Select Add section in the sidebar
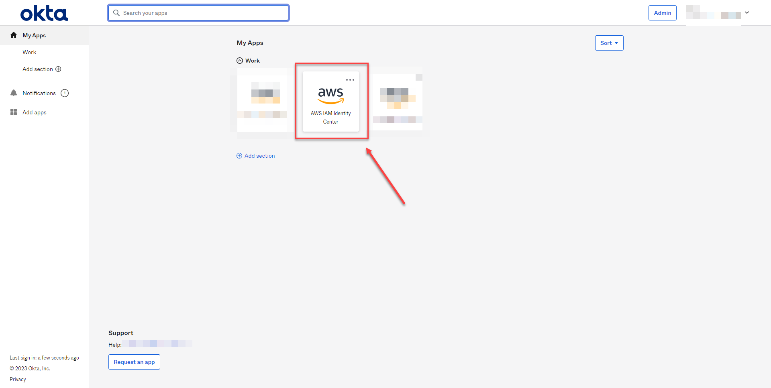Screen dimensions: 771x388 point(42,69)
